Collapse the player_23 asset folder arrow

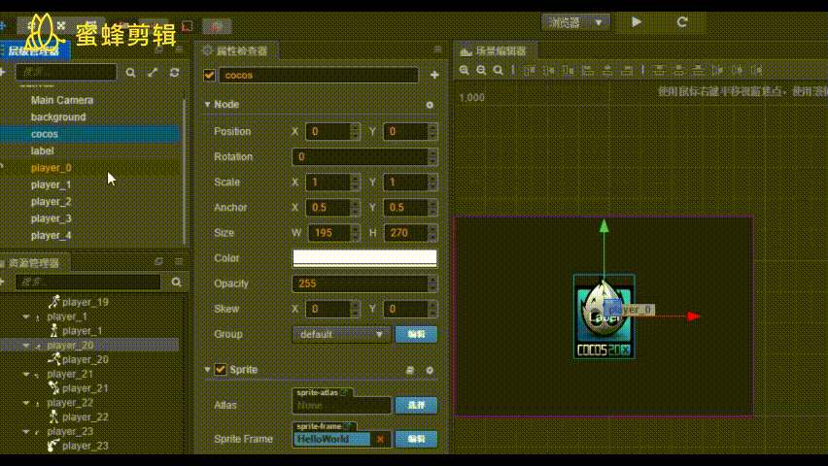coord(26,431)
